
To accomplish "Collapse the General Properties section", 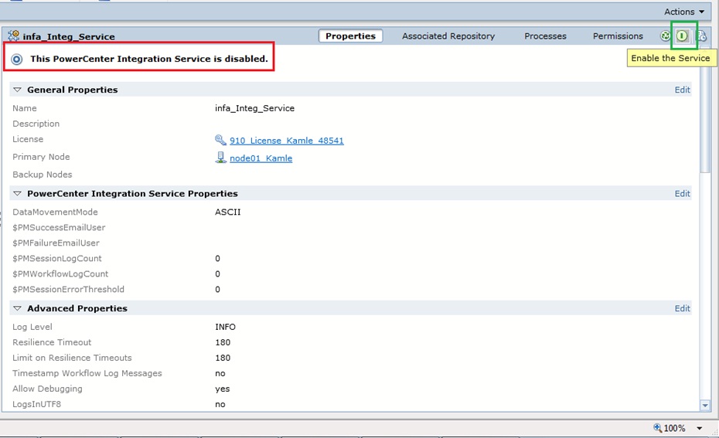I will [17, 90].
